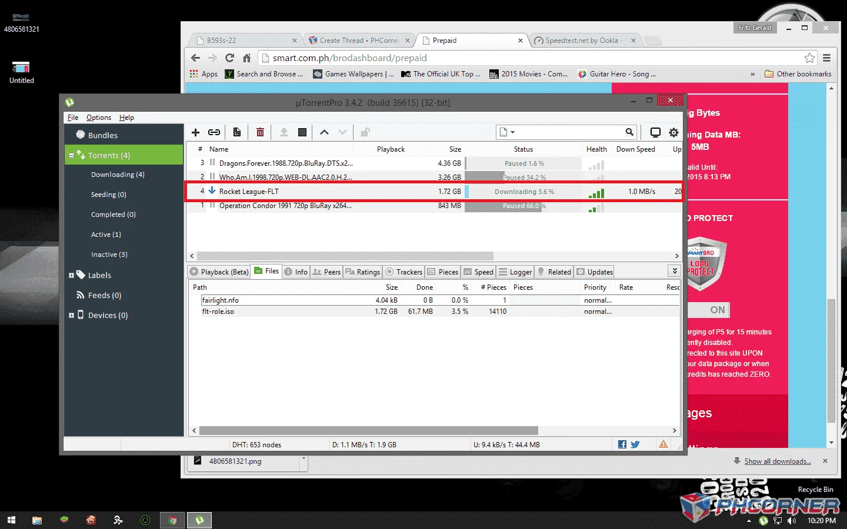The image size is (847, 529).
Task: Open the Create Thread PHCorner Chrome tab
Action: point(359,41)
